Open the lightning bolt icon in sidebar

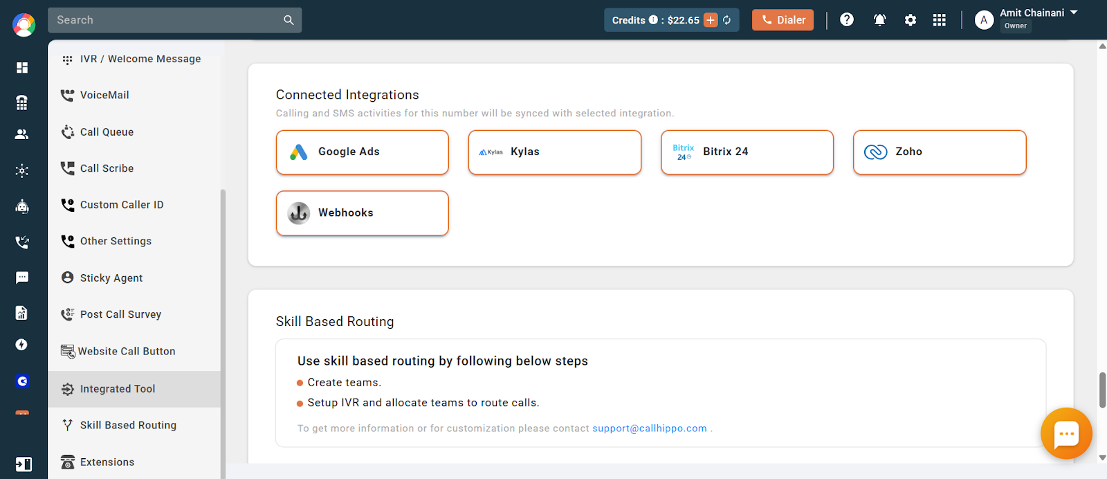tap(22, 345)
